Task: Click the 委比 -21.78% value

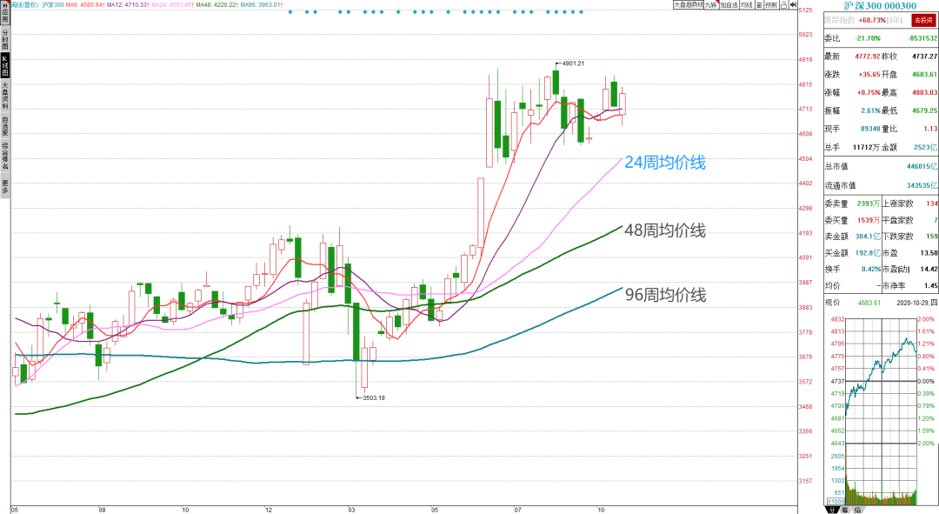Action: [x=868, y=38]
